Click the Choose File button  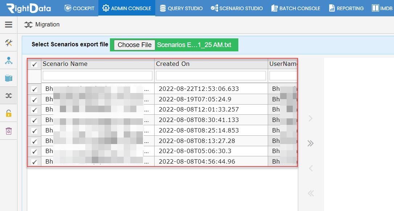click(x=135, y=45)
